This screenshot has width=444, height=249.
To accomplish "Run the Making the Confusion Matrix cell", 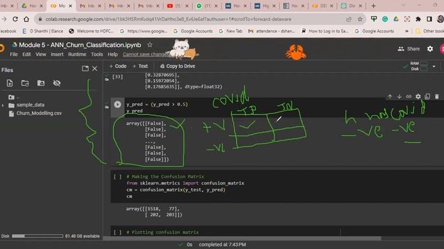I will pyautogui.click(x=117, y=177).
